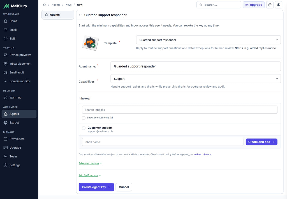
Task: Open the Team page
Action: 19,156
